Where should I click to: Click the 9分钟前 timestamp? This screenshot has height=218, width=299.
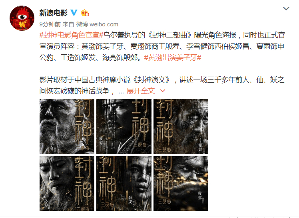pos(50,24)
